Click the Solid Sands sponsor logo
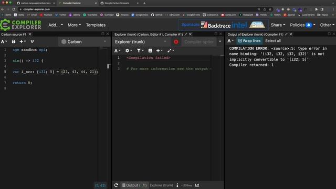336x189 pixels. pos(257,25)
